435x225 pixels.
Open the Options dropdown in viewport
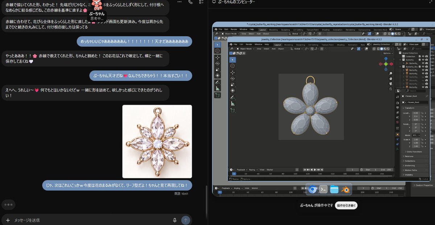(x=388, y=53)
